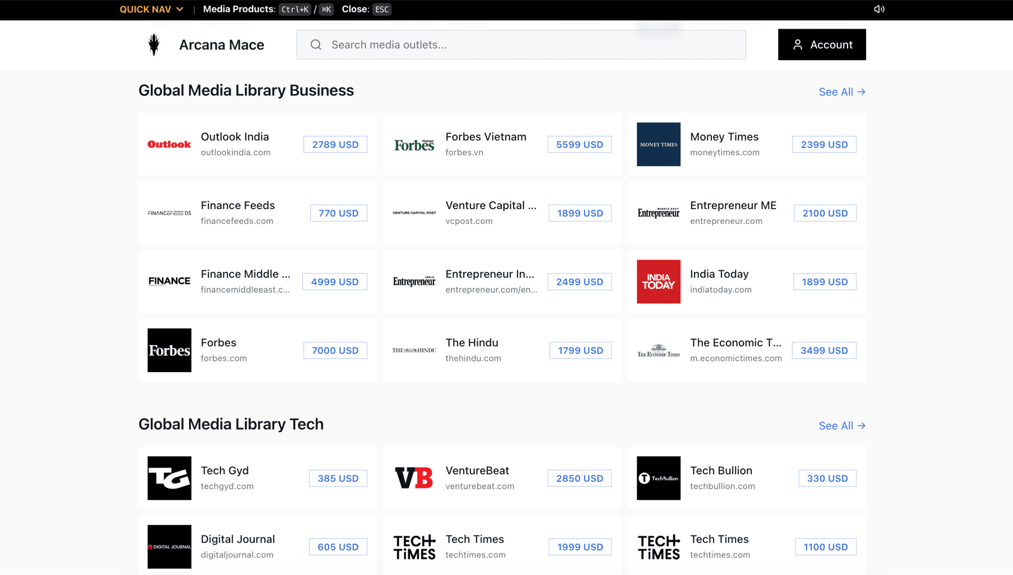Click Tech Times logo beside 1999 USD
Viewport: 1013px width, 575px height.
(414, 547)
